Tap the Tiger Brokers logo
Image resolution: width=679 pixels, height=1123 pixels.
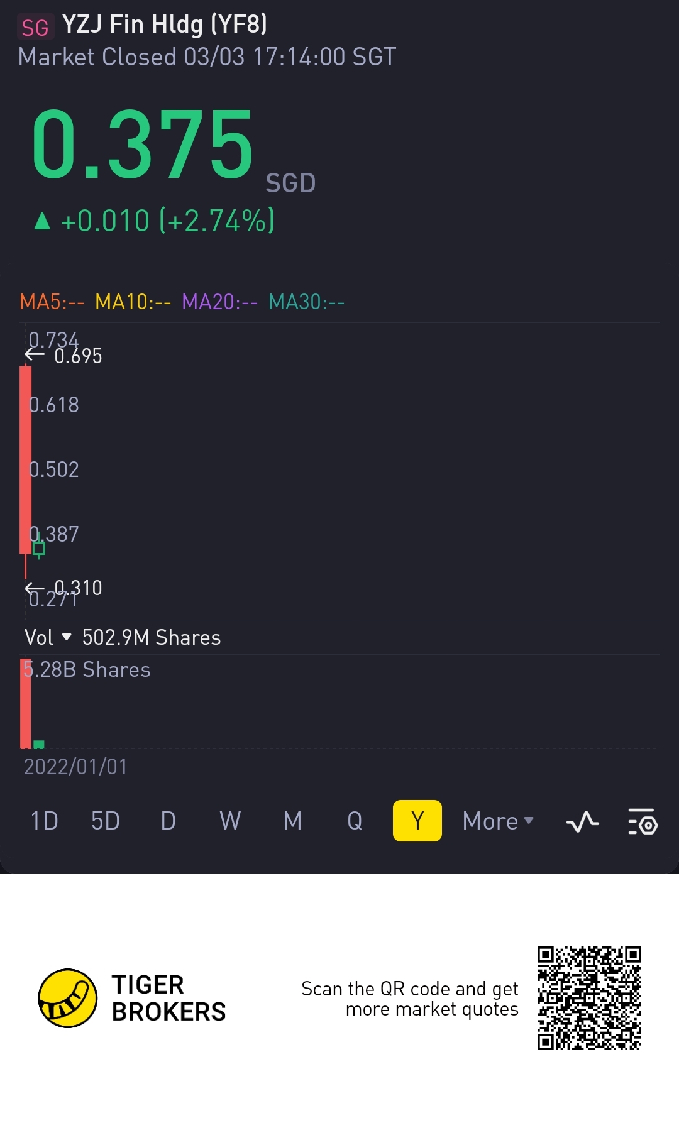tap(68, 998)
